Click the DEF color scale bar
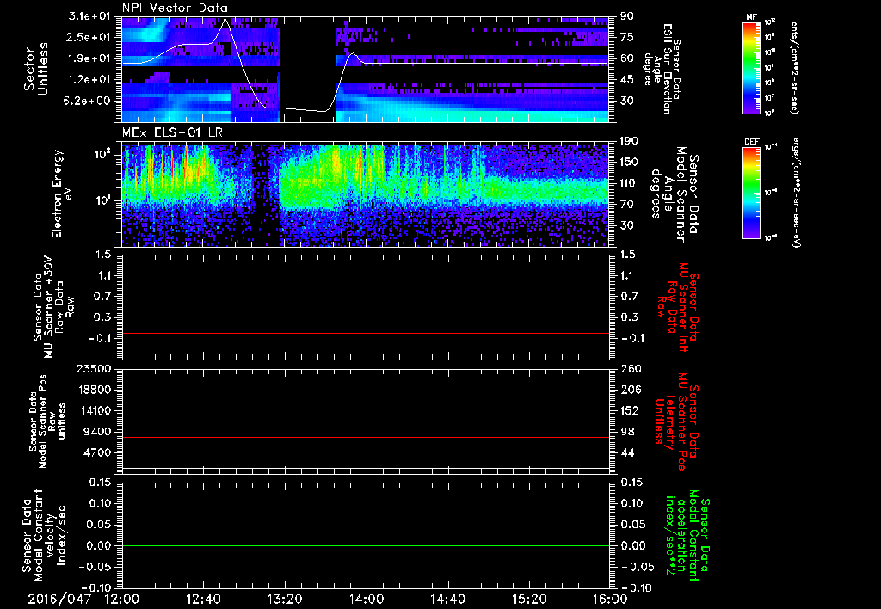 coord(751,193)
